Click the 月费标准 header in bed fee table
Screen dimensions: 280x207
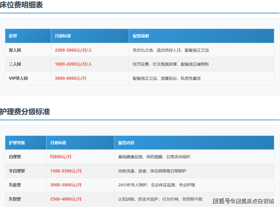pos(63,36)
